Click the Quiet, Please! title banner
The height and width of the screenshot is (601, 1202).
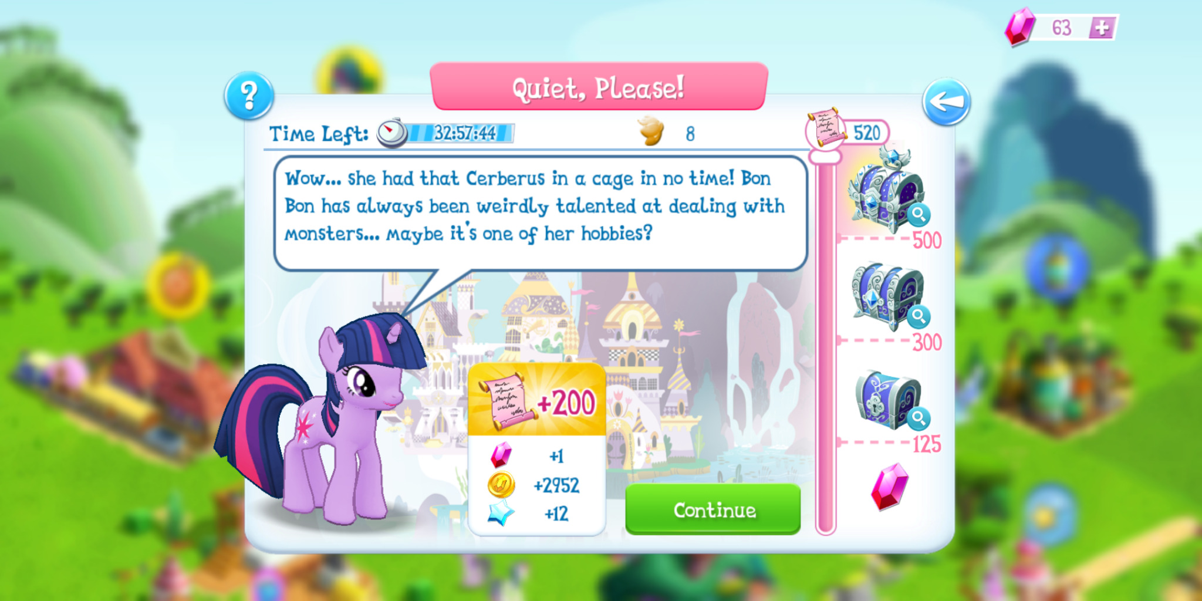pos(599,87)
